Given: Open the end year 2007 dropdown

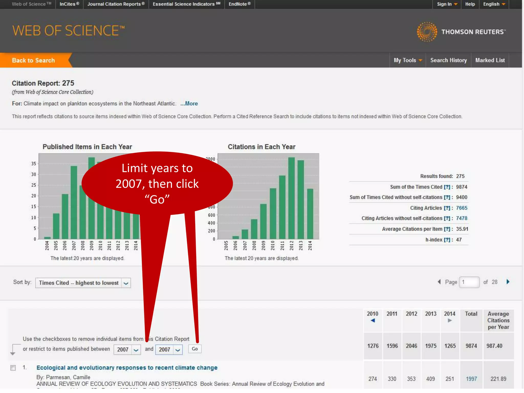Looking at the screenshot, I should 169,350.
